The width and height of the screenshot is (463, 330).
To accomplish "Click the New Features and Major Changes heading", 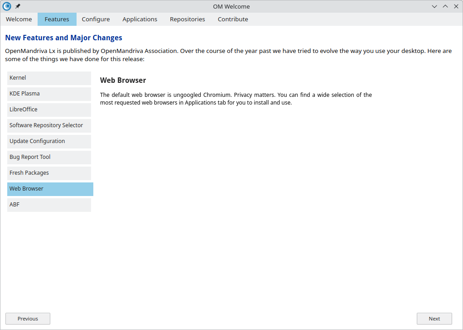I will click(63, 38).
